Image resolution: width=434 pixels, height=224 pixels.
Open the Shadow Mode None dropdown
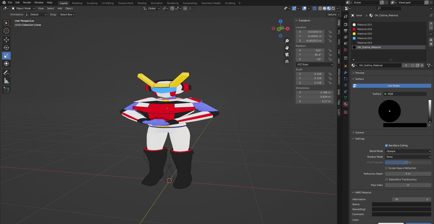pos(408,157)
